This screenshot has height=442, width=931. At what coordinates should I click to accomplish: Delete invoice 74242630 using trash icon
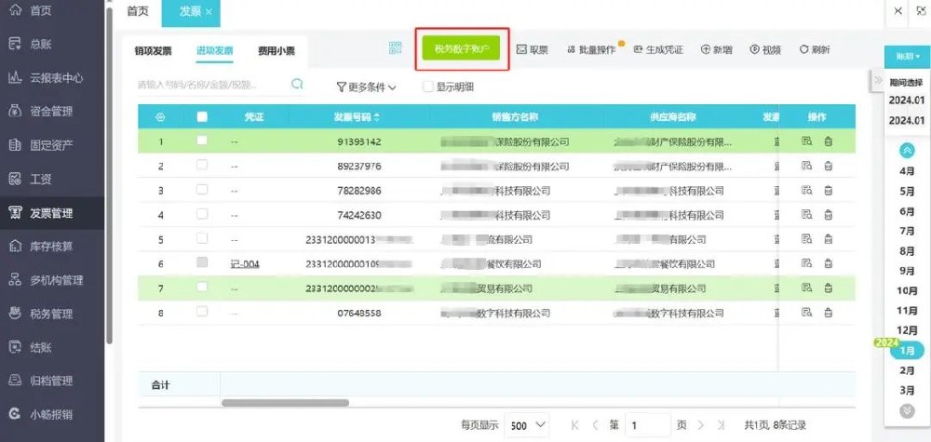tap(829, 215)
